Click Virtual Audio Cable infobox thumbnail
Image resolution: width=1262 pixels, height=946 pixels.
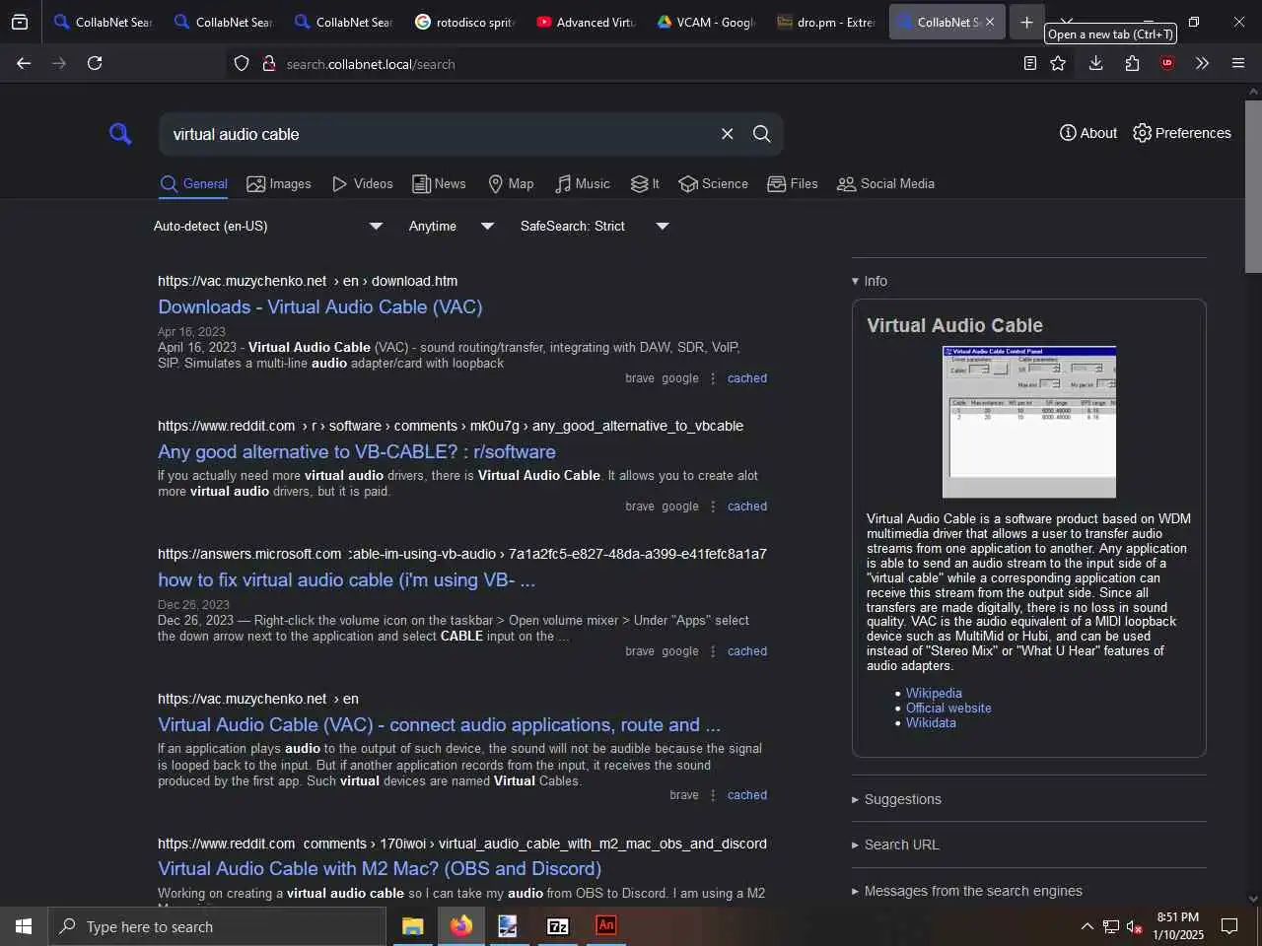click(x=1029, y=422)
